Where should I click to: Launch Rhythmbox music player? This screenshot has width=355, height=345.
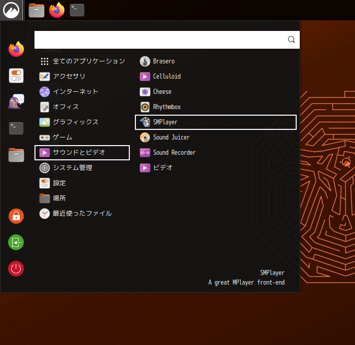pyautogui.click(x=216, y=107)
